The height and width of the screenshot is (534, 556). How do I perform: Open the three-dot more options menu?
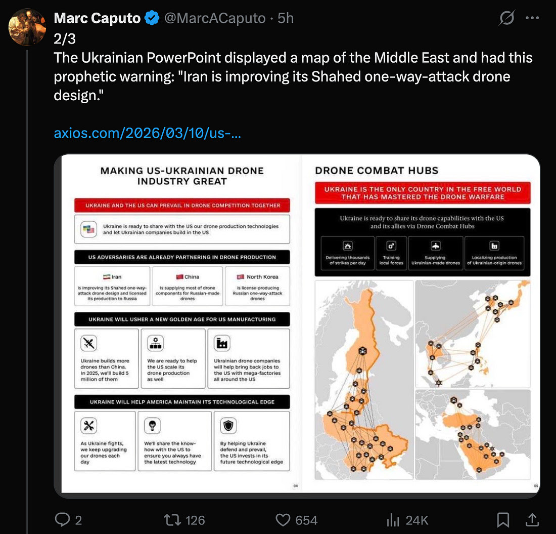click(x=532, y=18)
